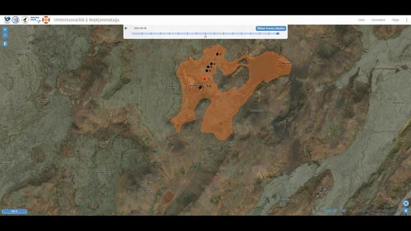Start timeline playback with play arrow

126,28
